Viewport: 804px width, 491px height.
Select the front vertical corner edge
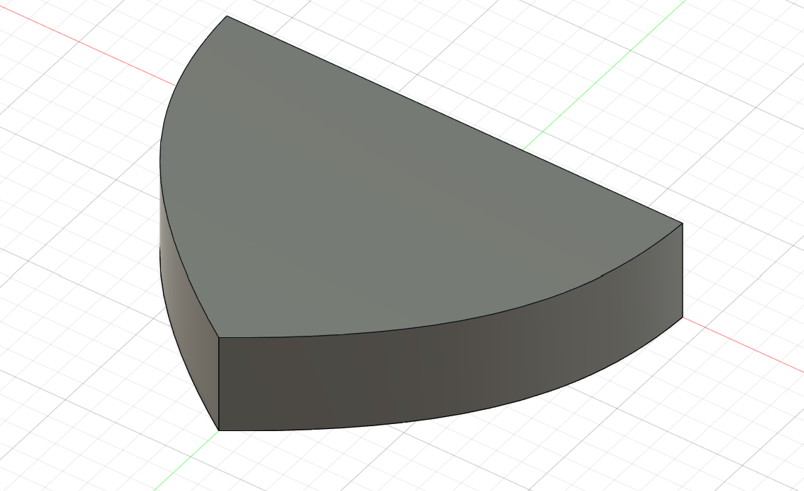tap(219, 384)
